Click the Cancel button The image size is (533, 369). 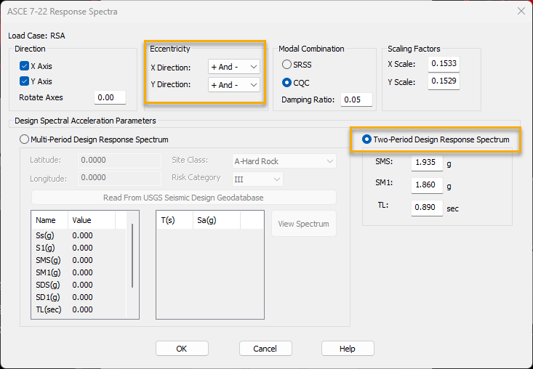[265, 349]
